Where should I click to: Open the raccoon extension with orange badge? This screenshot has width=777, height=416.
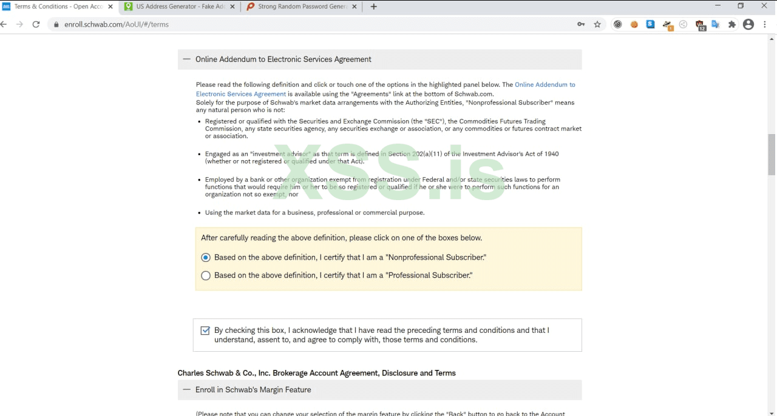tap(668, 25)
